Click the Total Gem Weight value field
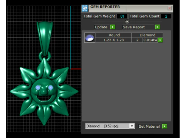This screenshot has height=138, width=185. click(122, 16)
